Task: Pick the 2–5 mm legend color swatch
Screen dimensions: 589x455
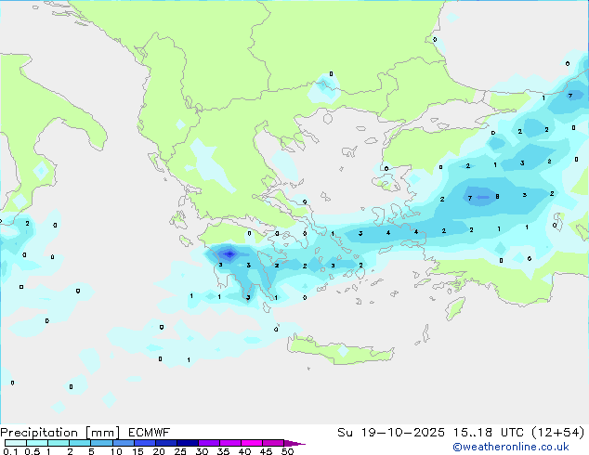Action: click(x=80, y=443)
